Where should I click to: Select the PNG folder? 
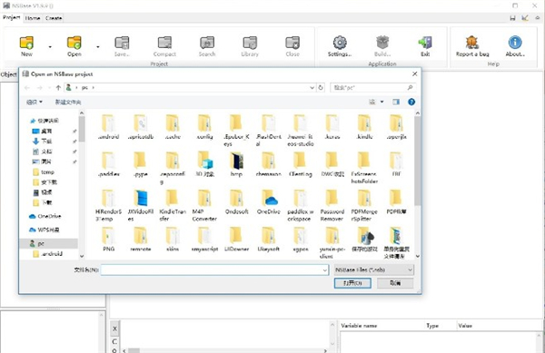click(108, 240)
